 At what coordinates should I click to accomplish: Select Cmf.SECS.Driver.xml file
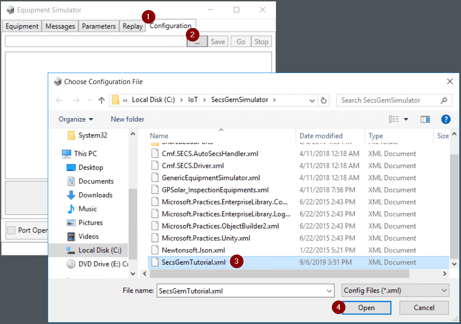pyautogui.click(x=193, y=166)
